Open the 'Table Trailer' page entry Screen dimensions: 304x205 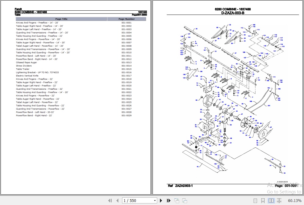pyautogui.click(x=24, y=69)
